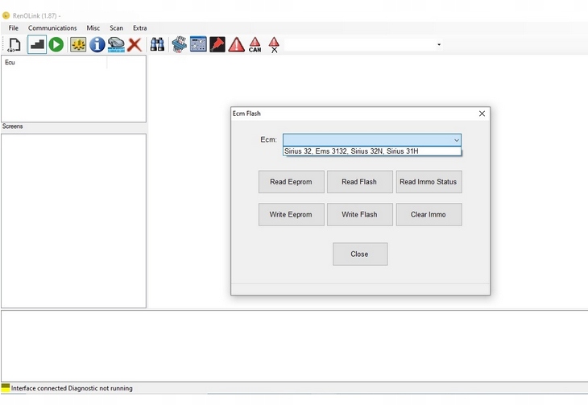Open the control panel knobs icon

198,44
